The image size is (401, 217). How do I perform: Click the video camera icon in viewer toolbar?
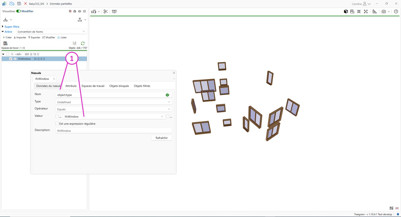click(94, 11)
